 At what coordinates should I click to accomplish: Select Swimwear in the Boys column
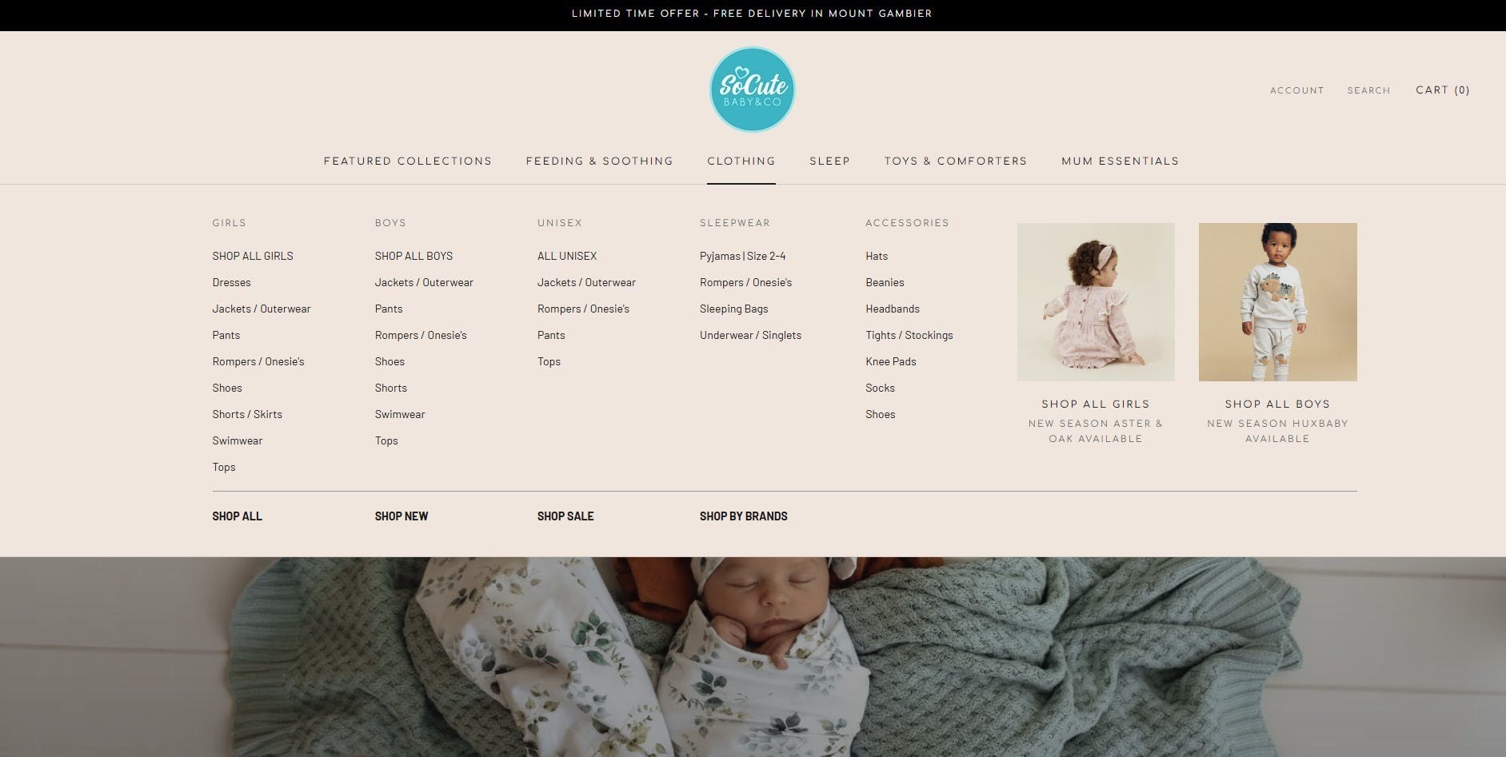coord(400,414)
